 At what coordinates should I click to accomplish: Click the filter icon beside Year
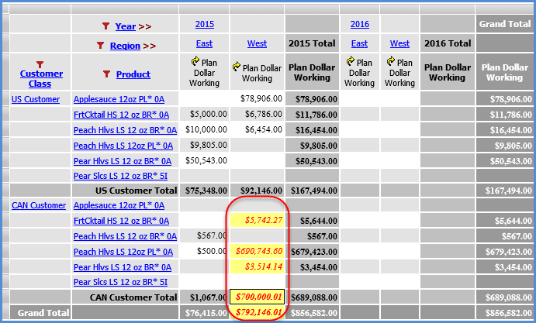point(105,26)
